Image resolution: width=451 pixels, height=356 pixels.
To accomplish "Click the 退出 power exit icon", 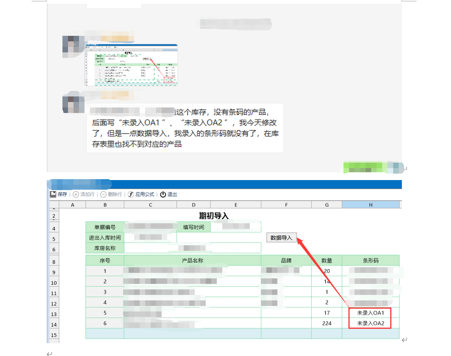I will [163, 194].
